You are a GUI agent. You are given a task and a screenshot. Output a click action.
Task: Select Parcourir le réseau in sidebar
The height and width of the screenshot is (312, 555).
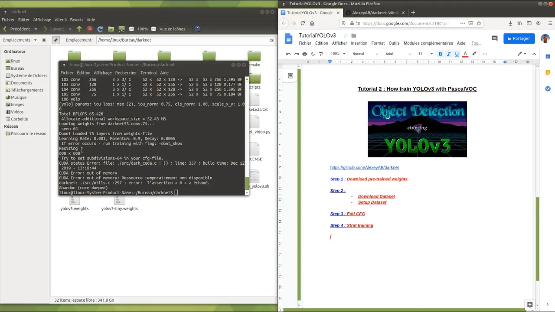[x=29, y=133]
